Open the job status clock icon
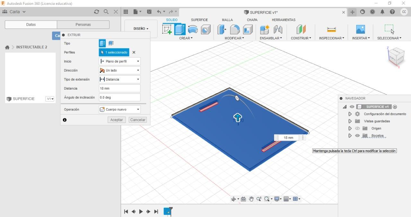This screenshot has height=217, width=411. pyautogui.click(x=372, y=12)
